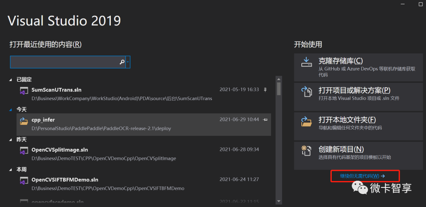Unpin SumScanUTrans.sln with pin icon
The width and height of the screenshot is (426, 207).
[x=265, y=90]
